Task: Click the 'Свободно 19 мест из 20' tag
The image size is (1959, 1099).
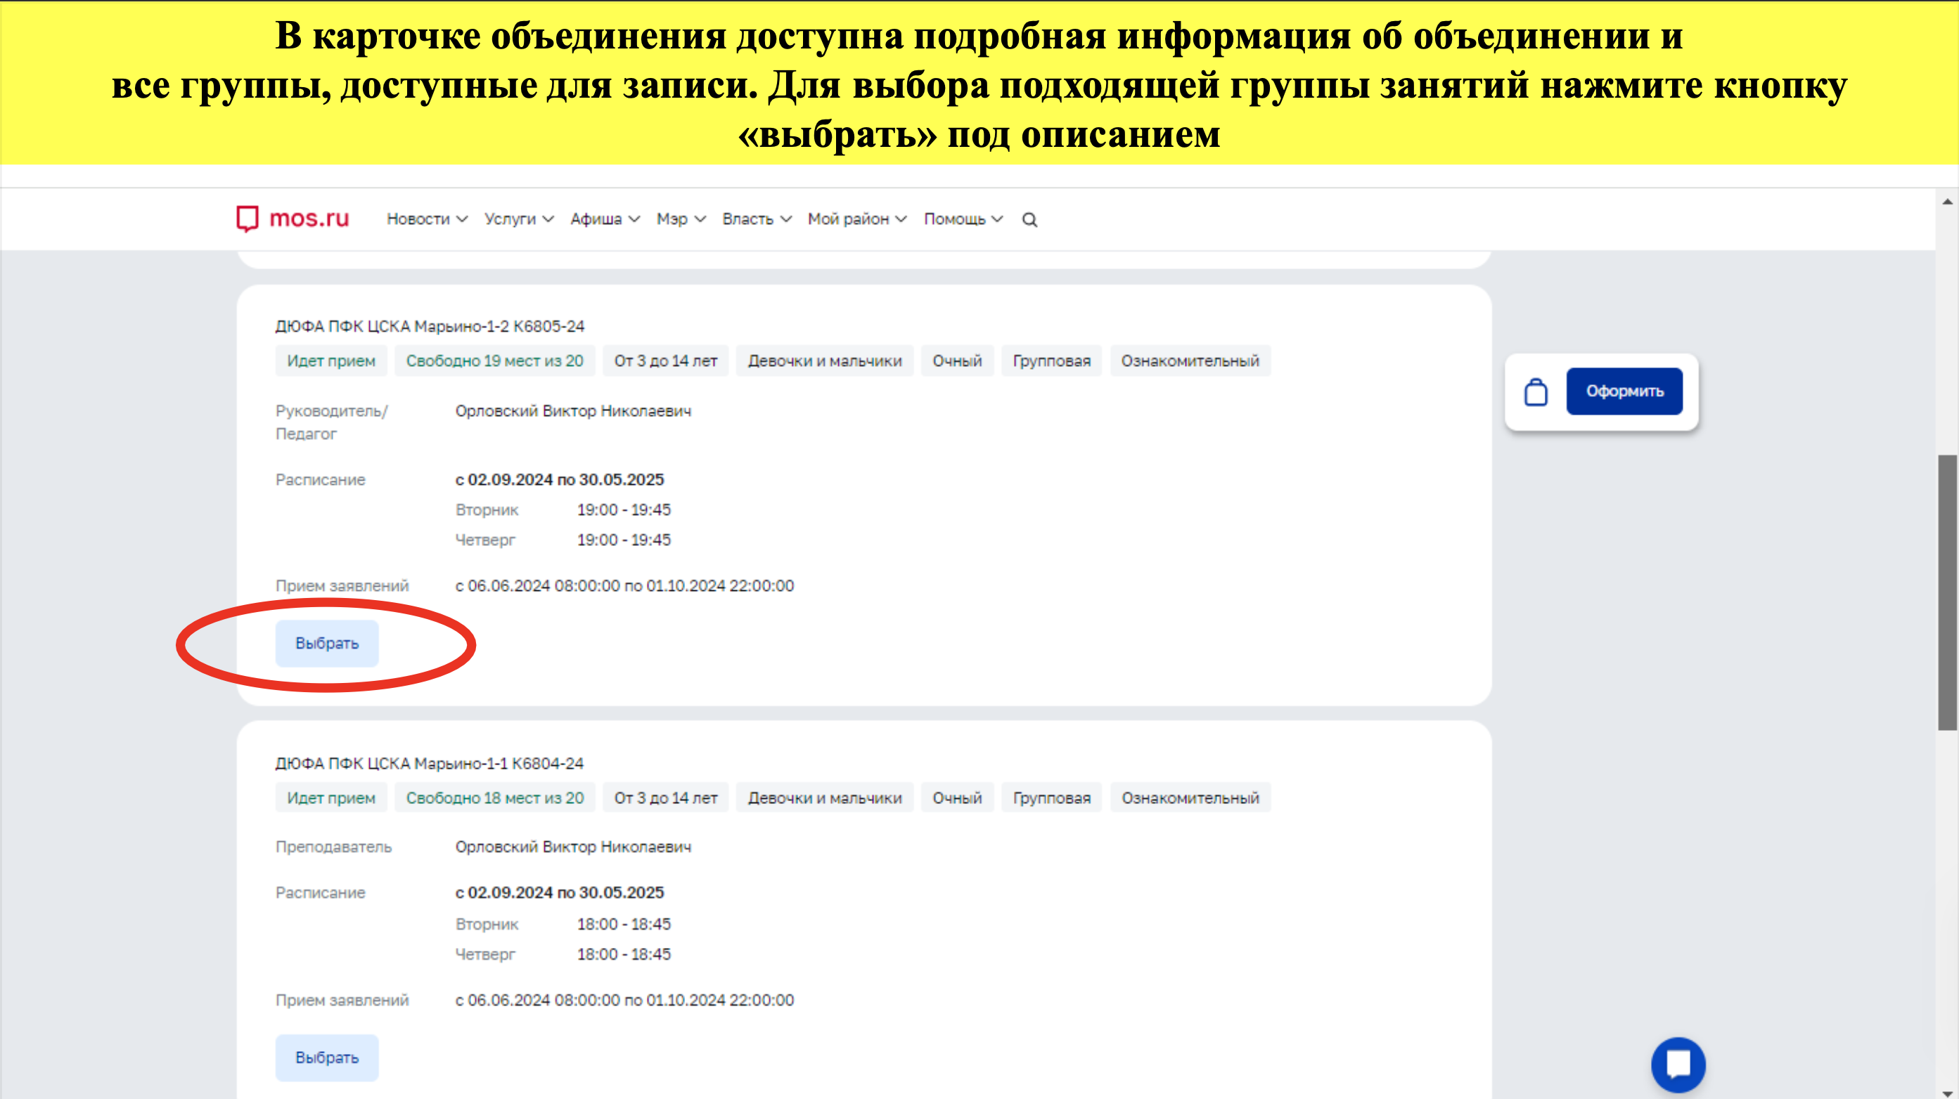Action: point(494,361)
